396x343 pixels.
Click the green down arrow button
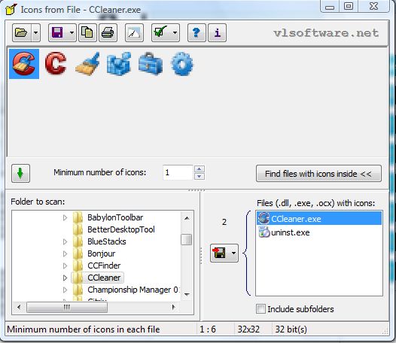tap(20, 174)
